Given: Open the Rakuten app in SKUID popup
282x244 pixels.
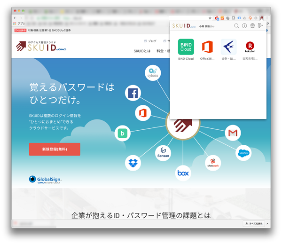Looking at the screenshot, I should coord(250,47).
